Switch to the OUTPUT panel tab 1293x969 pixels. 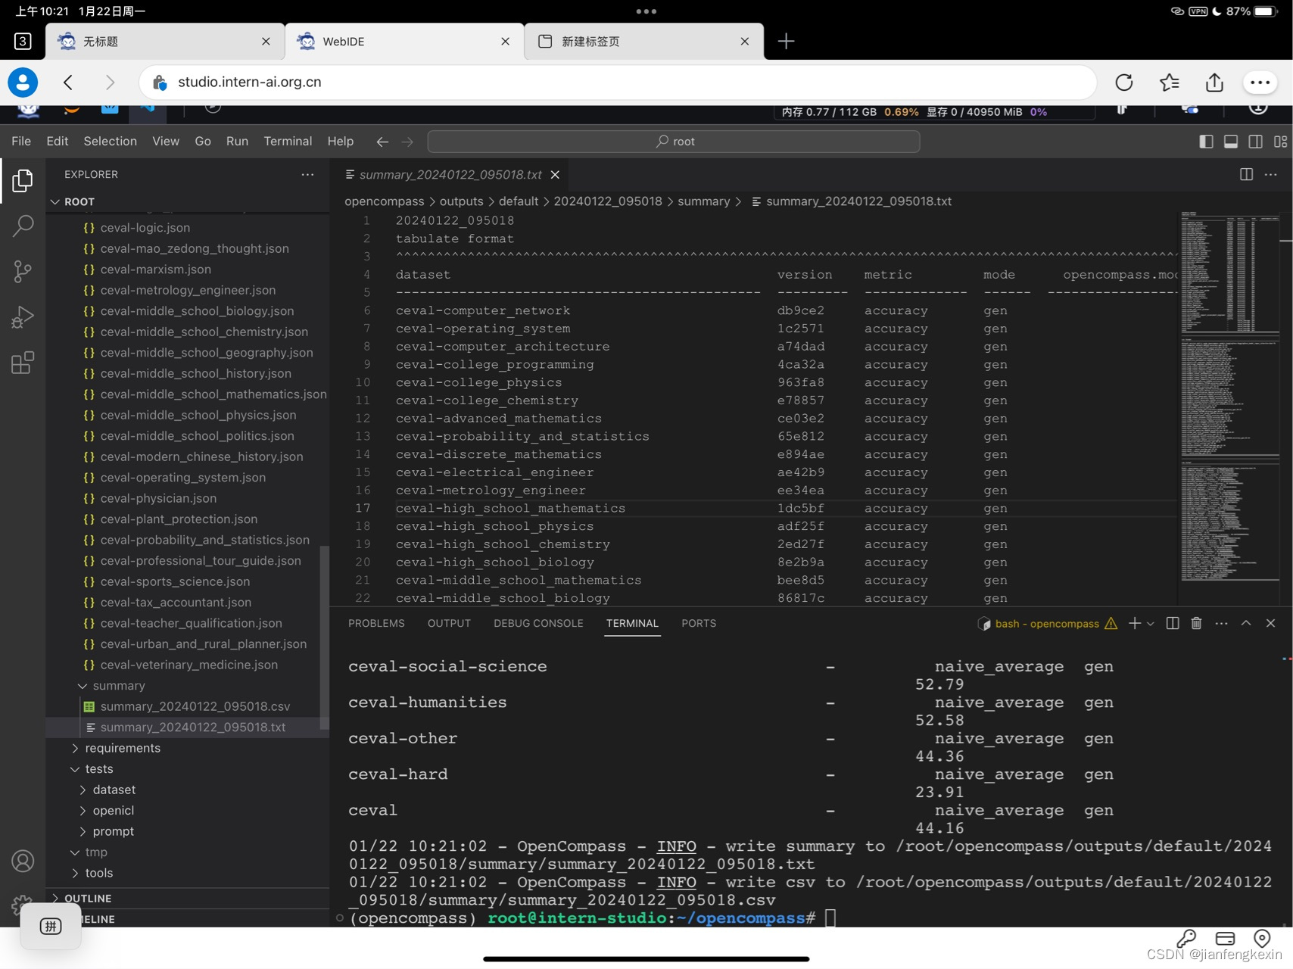coord(449,623)
